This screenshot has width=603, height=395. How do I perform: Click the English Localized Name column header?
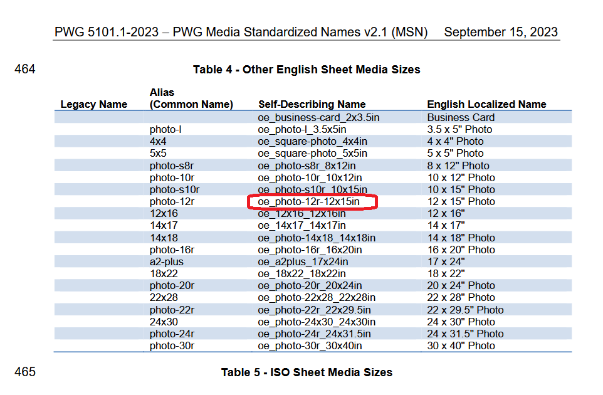pos(486,105)
